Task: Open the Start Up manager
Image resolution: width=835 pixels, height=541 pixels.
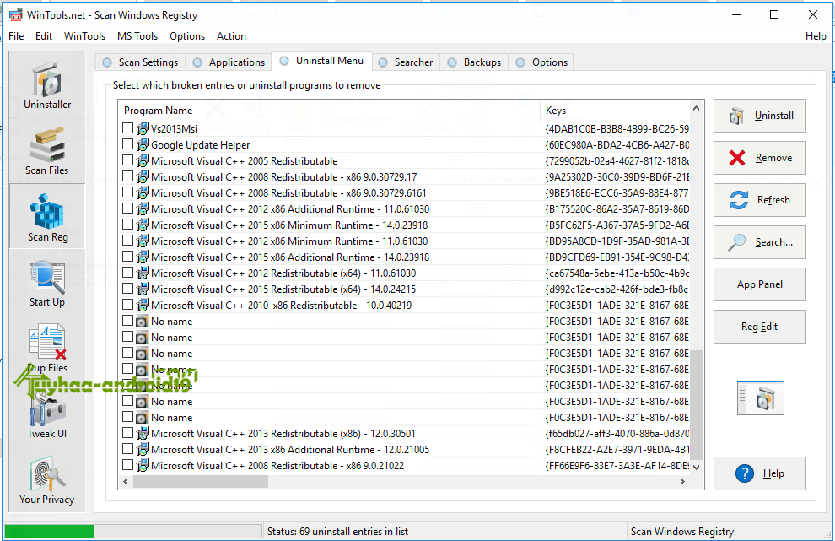Action: 47,283
